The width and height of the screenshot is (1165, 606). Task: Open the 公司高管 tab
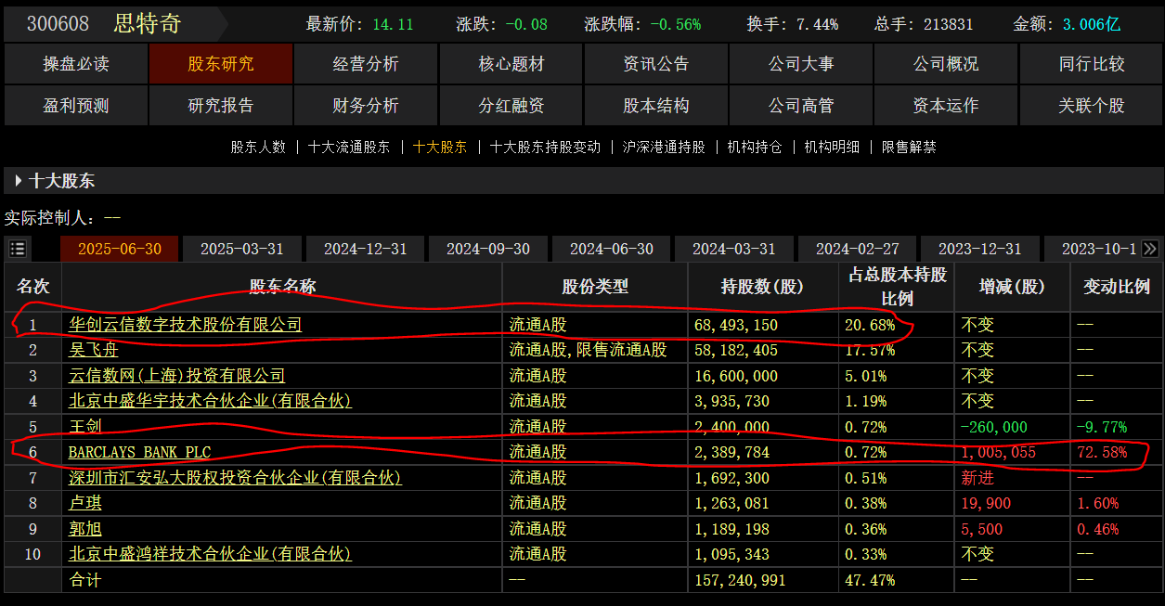801,106
